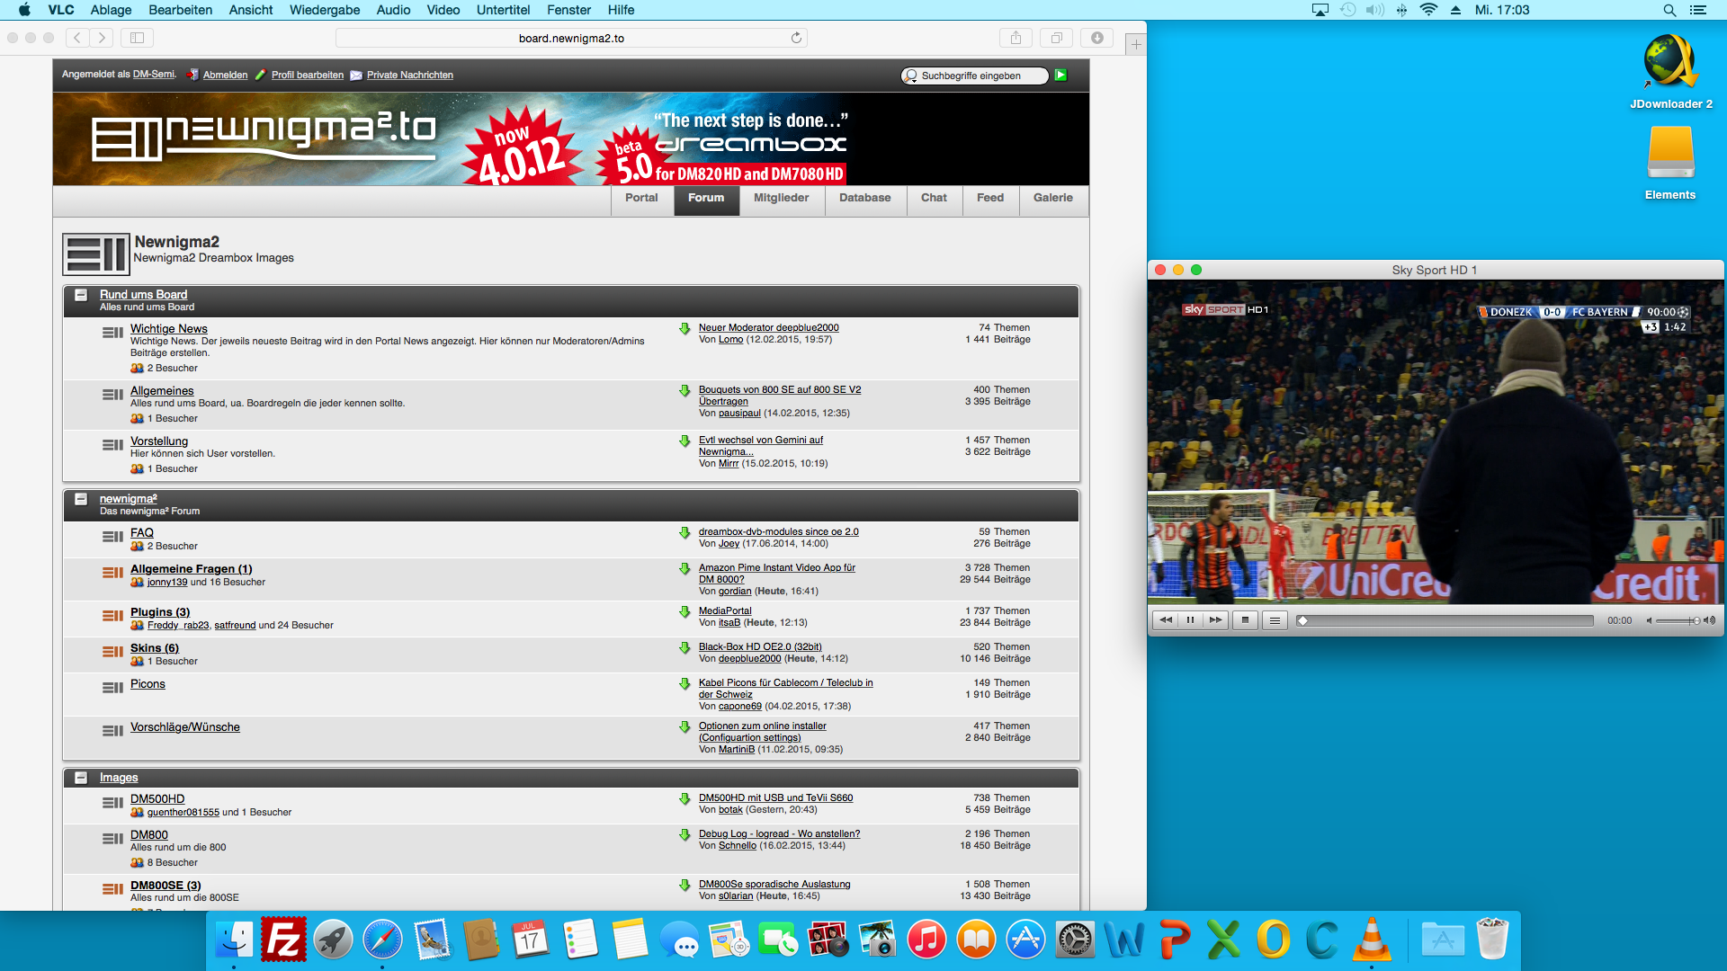Collapse the Images category section
The height and width of the screenshot is (971, 1727).
click(81, 778)
